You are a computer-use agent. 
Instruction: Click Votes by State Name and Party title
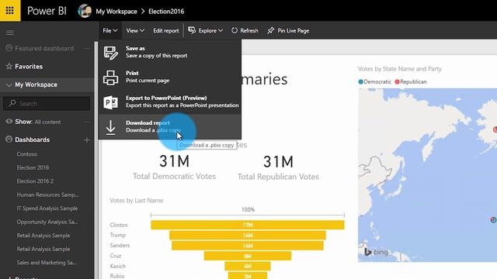[x=399, y=69]
